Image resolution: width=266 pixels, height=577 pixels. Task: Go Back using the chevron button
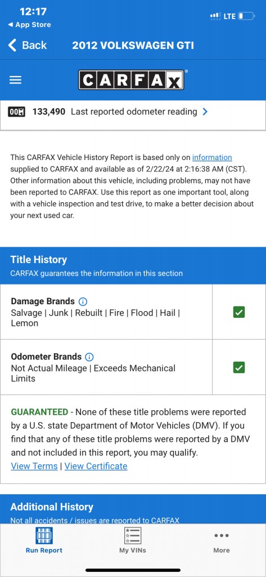pyautogui.click(x=28, y=45)
